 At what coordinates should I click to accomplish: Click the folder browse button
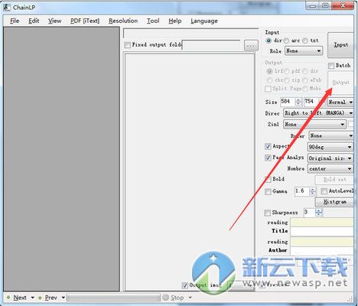(x=251, y=46)
